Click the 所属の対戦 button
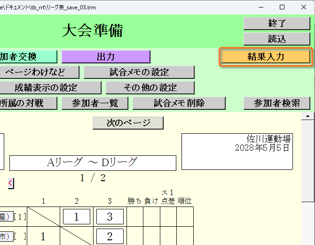The image size is (315, 245). click(x=28, y=103)
